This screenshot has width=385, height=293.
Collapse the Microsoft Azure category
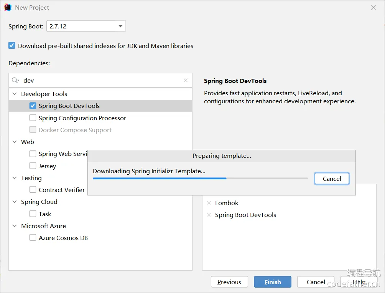(15, 226)
